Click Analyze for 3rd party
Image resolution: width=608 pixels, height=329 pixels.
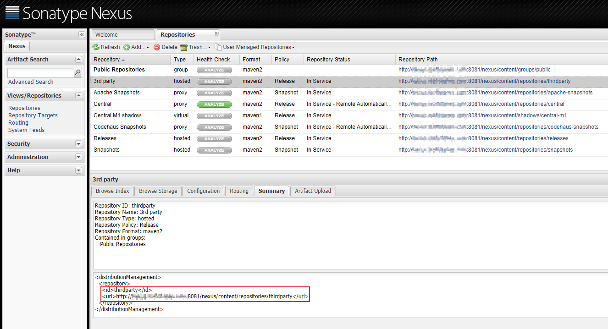pyautogui.click(x=214, y=82)
